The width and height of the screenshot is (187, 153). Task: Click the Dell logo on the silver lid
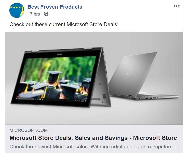(x=128, y=73)
